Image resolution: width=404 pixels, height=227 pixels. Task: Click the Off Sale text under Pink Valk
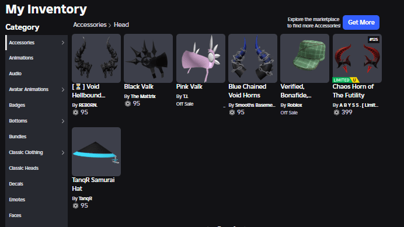coord(184,104)
